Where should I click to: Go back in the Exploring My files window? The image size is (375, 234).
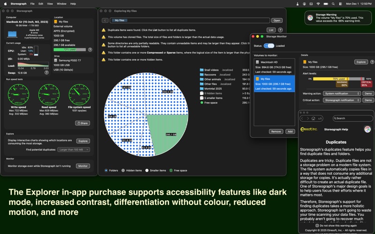(105, 21)
